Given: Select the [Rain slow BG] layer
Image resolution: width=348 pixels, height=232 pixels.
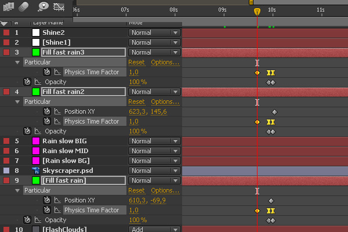Looking at the screenshot, I should [x=66, y=161].
